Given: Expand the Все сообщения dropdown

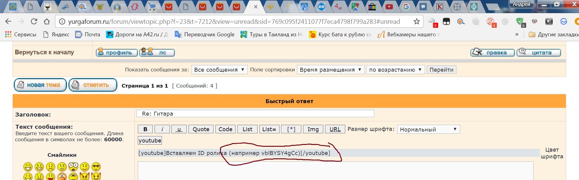Looking at the screenshot, I should click(219, 70).
